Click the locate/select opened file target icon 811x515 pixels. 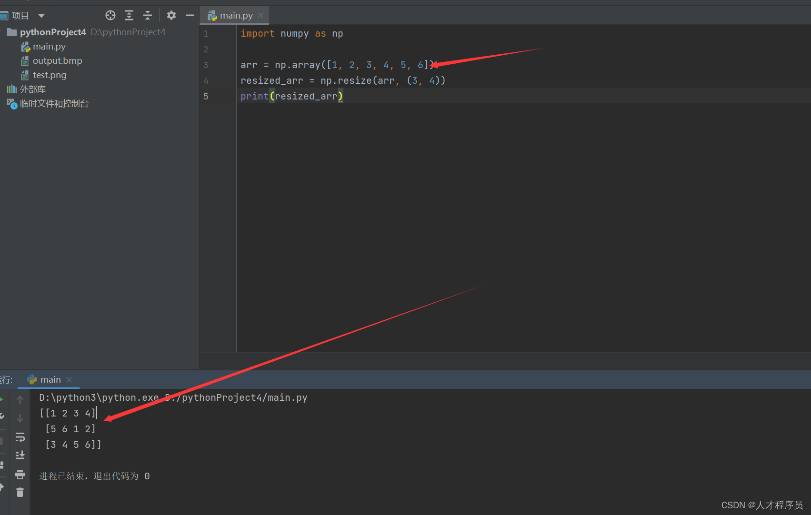click(x=110, y=15)
